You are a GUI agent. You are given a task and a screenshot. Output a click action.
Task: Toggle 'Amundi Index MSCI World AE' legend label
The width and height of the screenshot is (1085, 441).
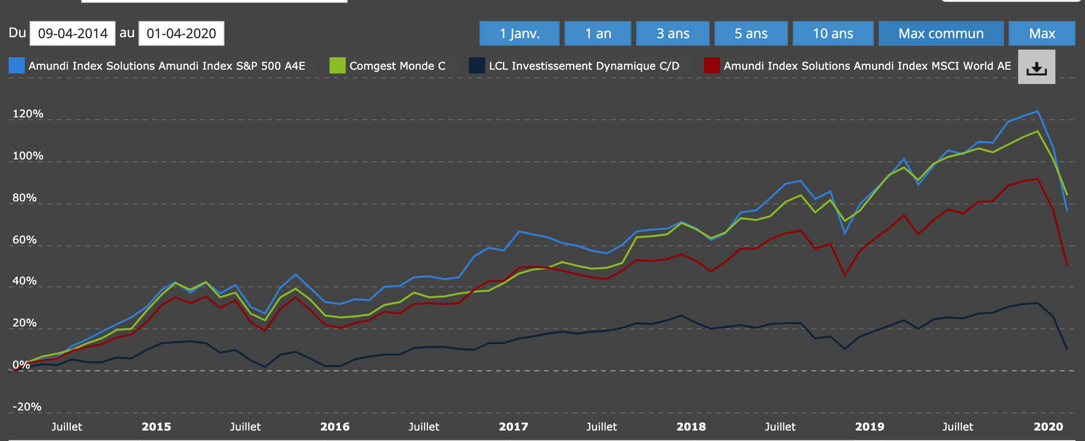click(x=867, y=66)
